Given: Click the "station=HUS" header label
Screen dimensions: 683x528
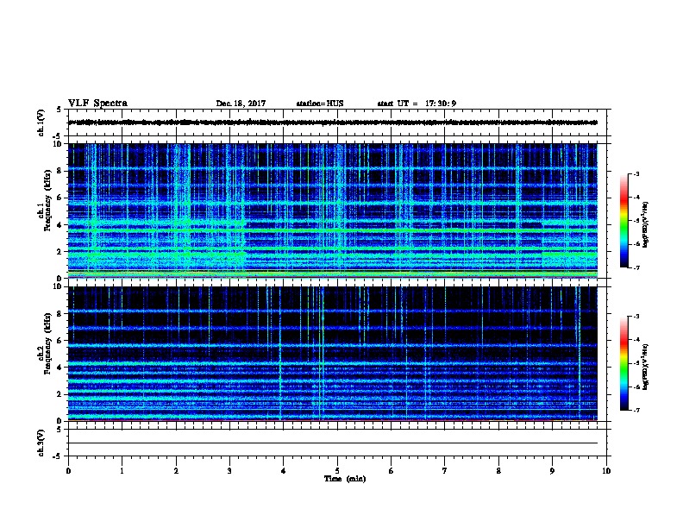Looking at the screenshot, I should tap(320, 104).
